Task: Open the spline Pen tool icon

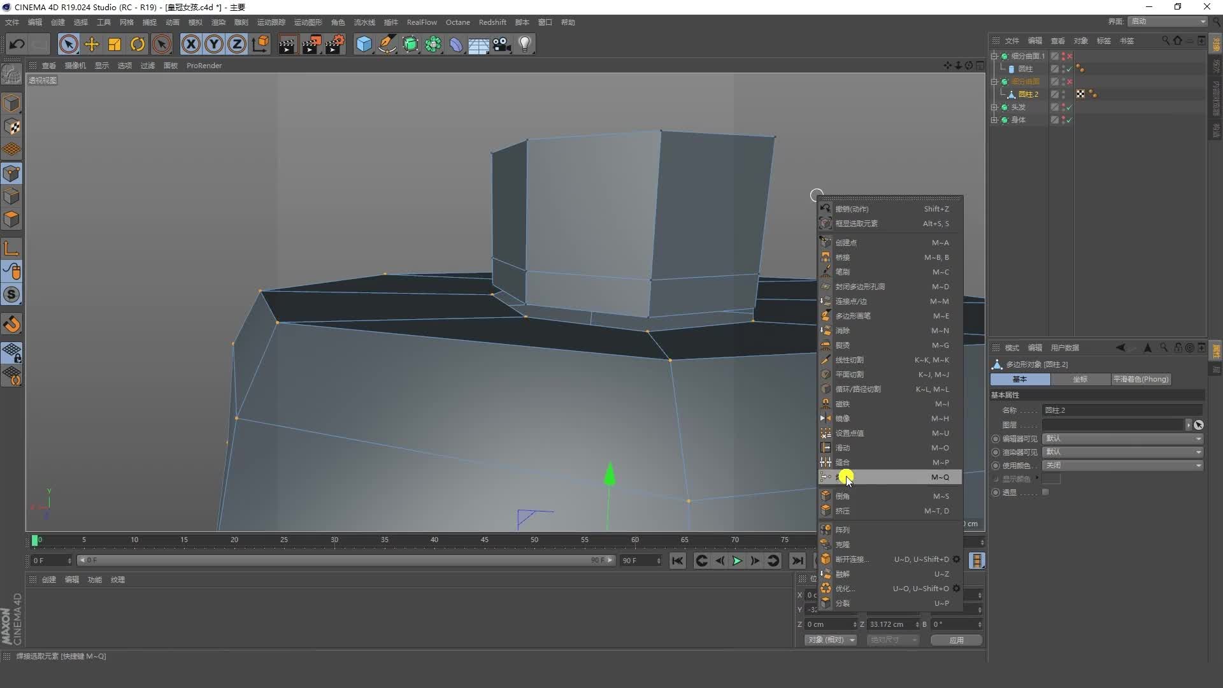Action: [x=387, y=44]
